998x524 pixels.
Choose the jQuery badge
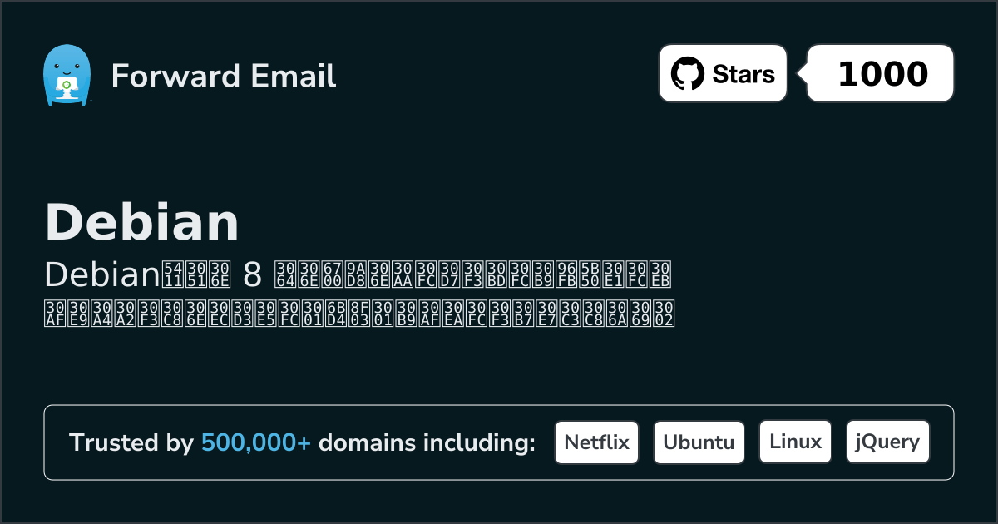tap(887, 442)
